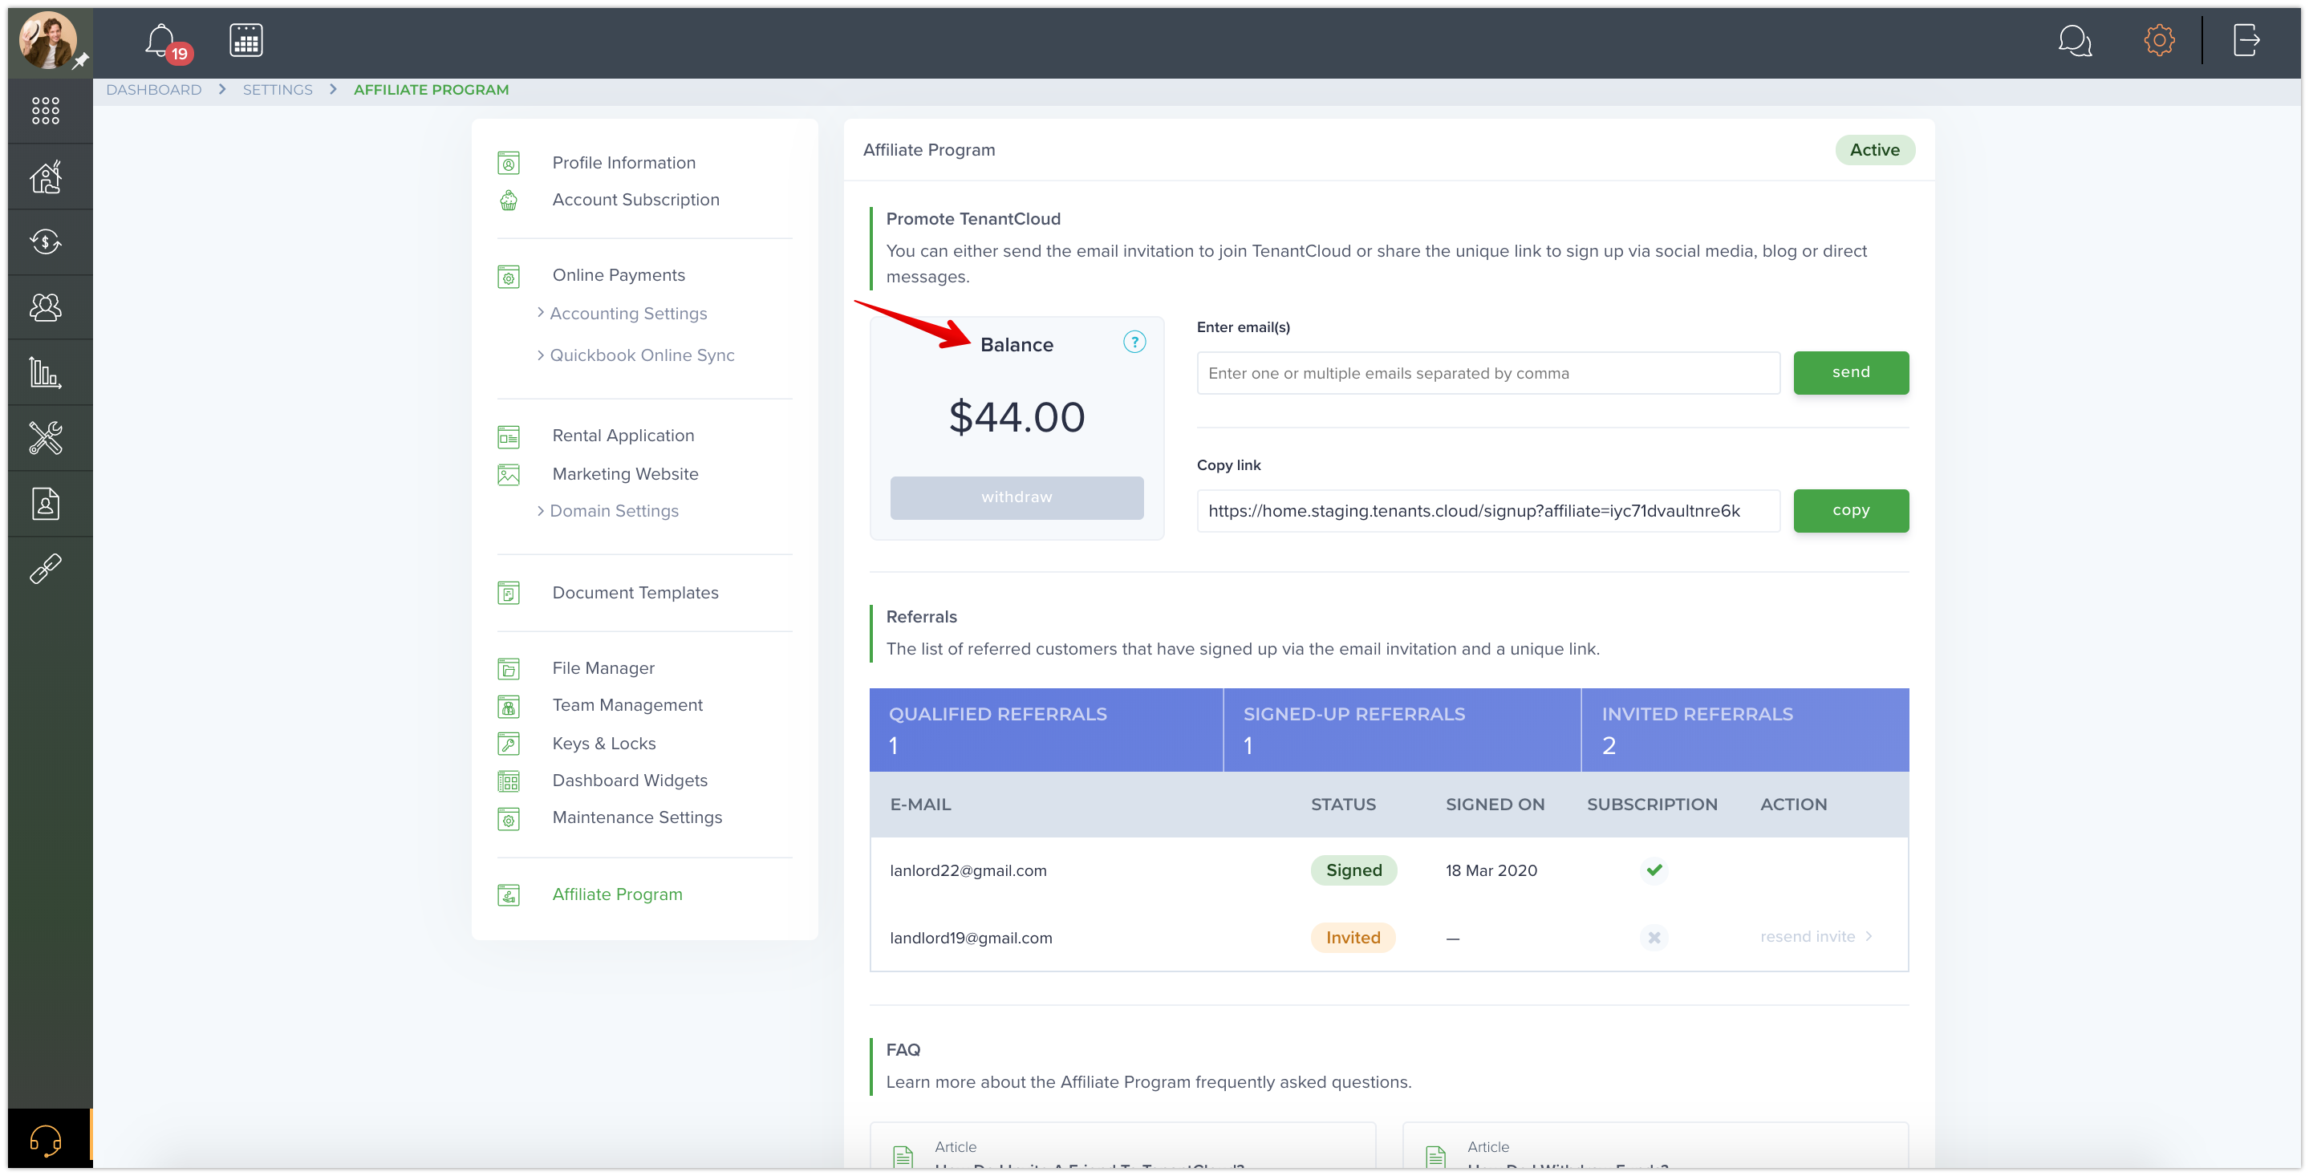2309x1176 pixels.
Task: Open the support headset icon
Action: [46, 1141]
